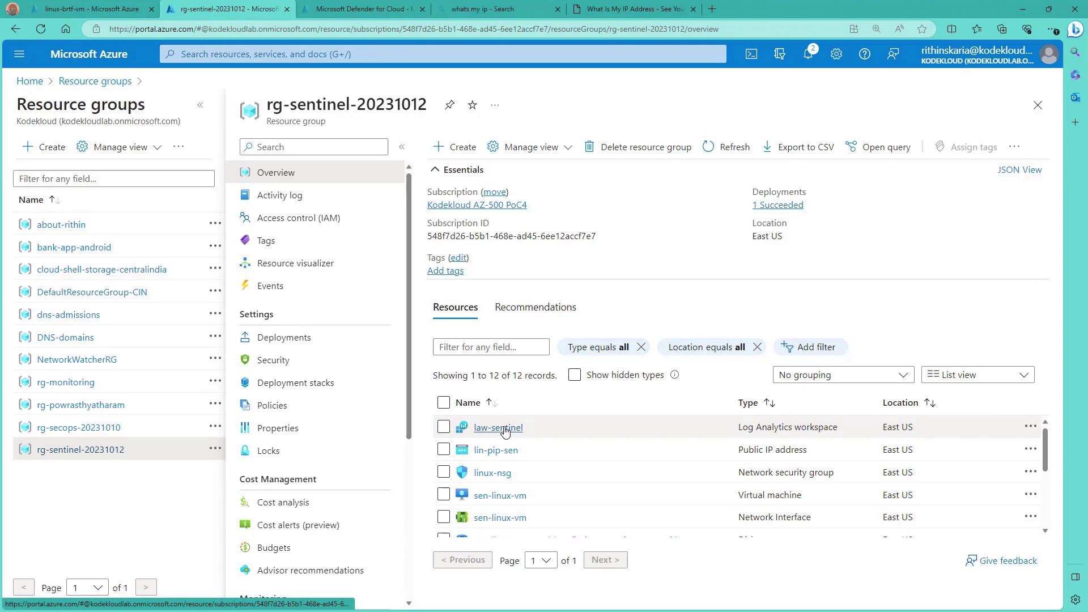The image size is (1088, 612).
Task: Check the law-sentinel row checkbox
Action: 444,427
